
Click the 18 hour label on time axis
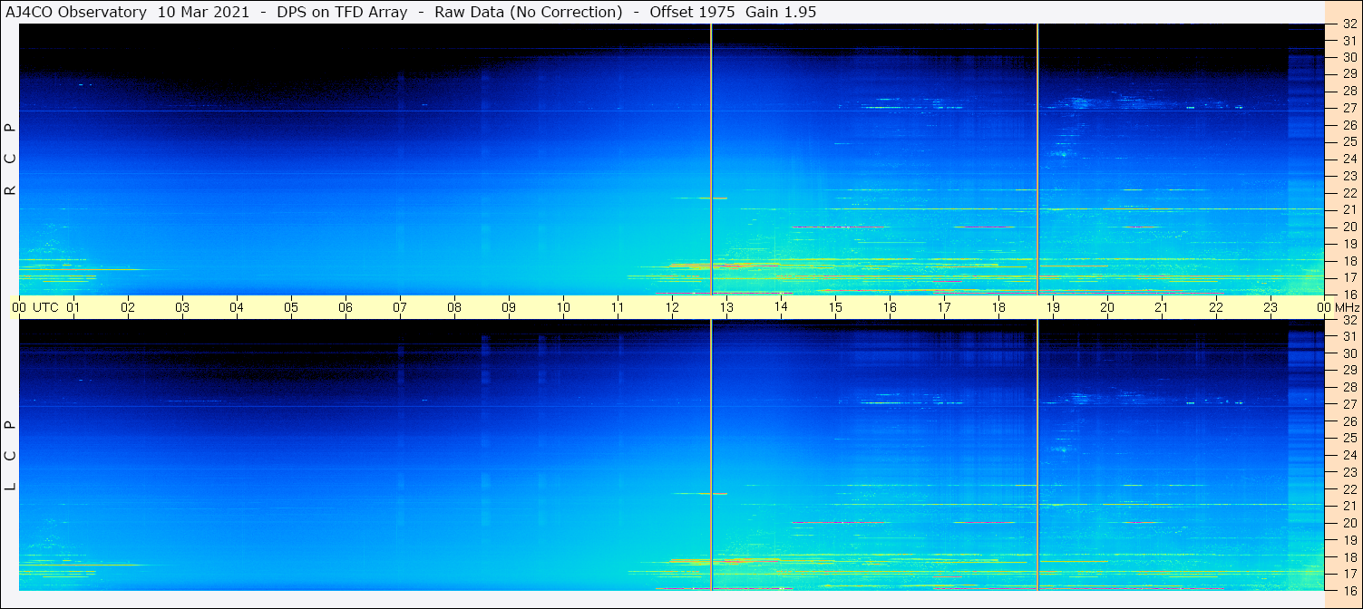coord(998,307)
